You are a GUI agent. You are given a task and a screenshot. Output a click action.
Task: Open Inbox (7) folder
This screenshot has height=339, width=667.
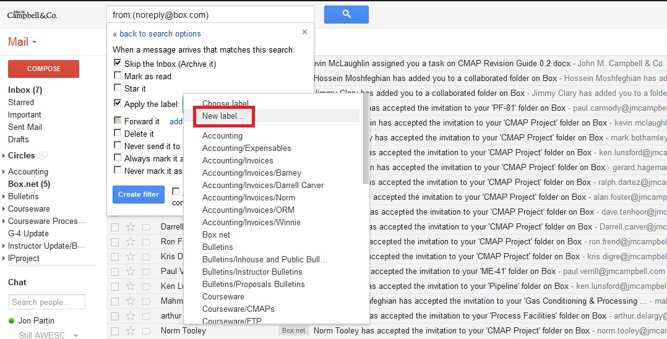pyautogui.click(x=25, y=90)
